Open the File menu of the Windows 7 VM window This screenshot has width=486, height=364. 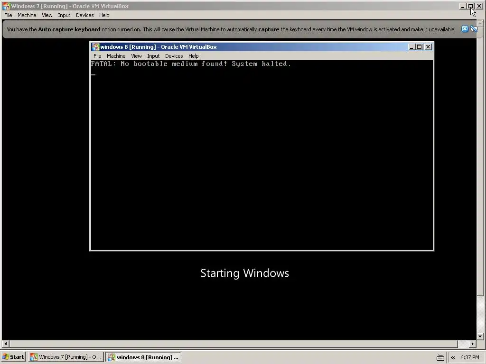(x=8, y=15)
